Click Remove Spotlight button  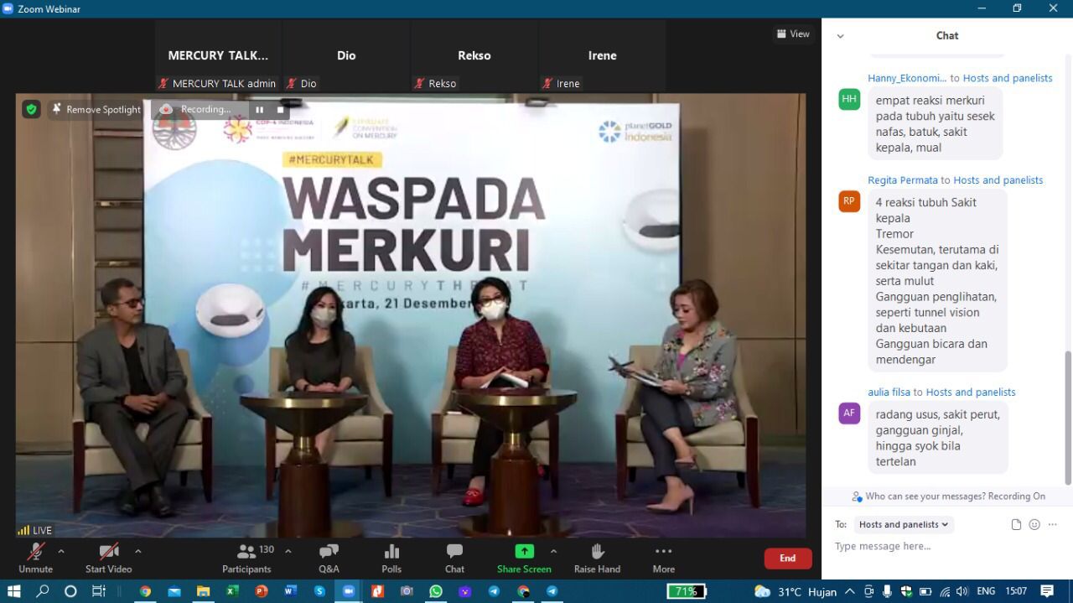point(96,110)
